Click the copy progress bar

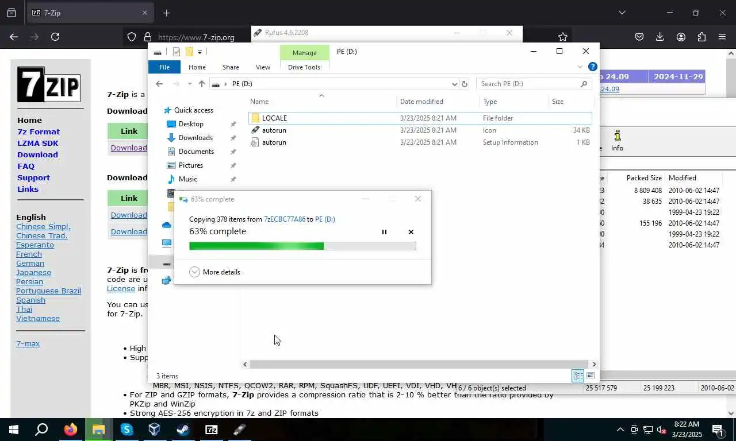302,246
